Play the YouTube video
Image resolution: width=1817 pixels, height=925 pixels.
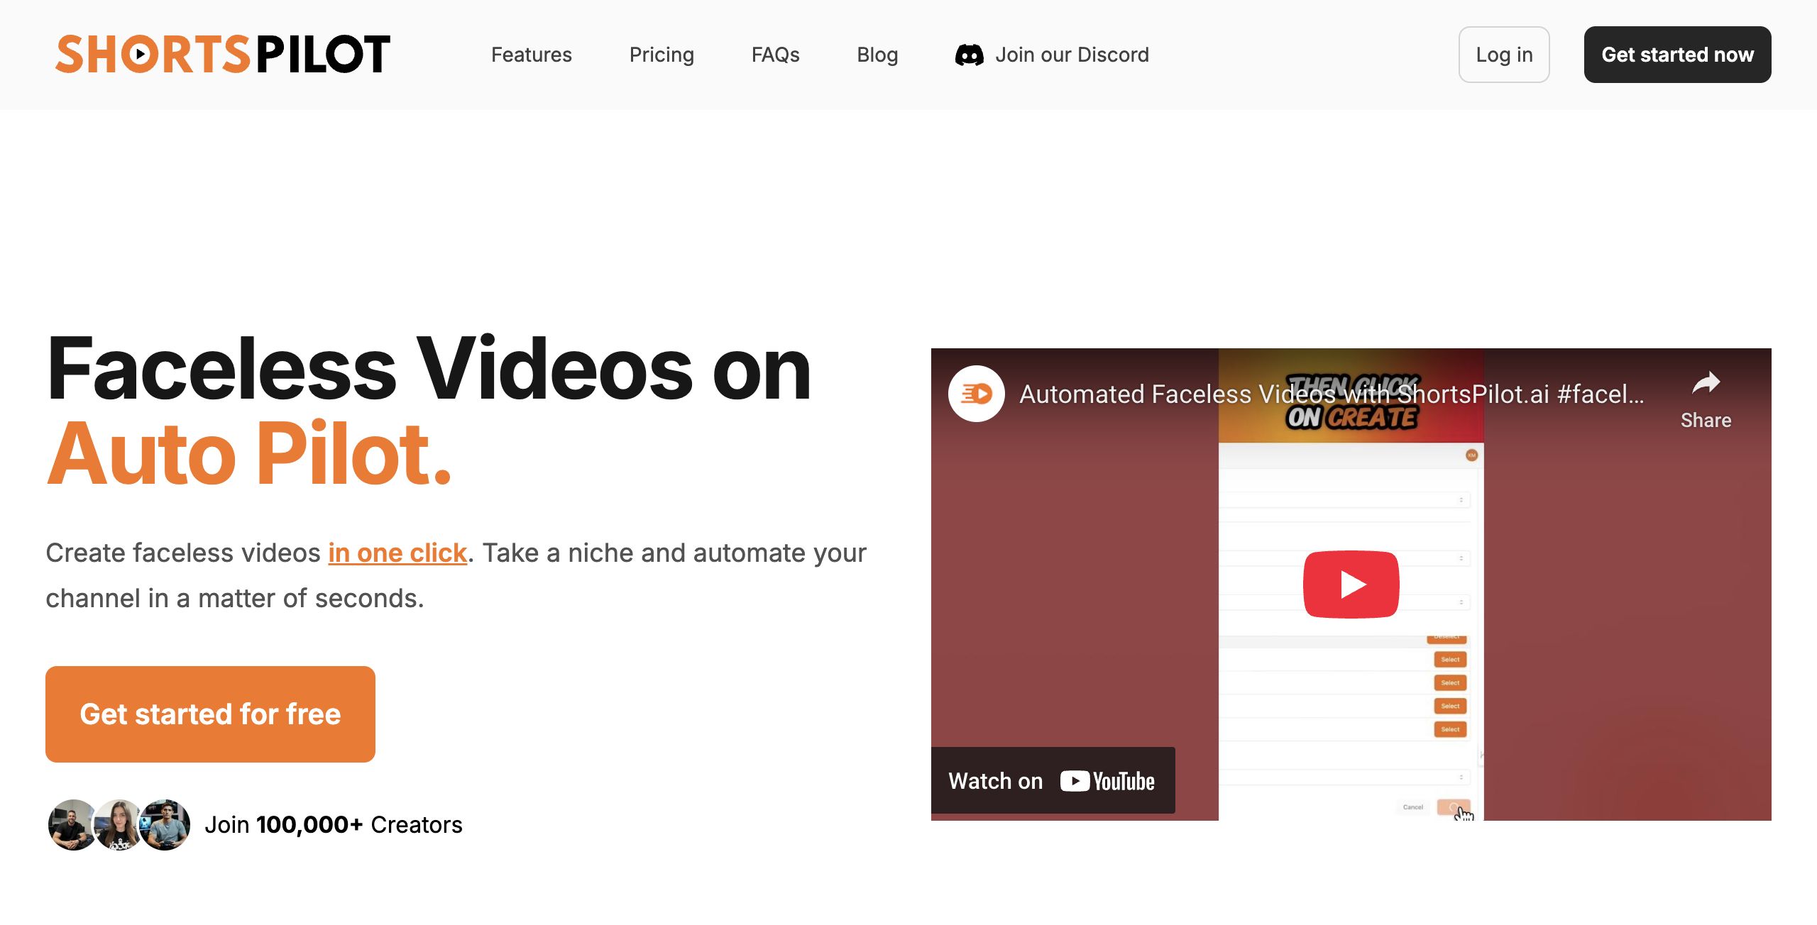1351,585
